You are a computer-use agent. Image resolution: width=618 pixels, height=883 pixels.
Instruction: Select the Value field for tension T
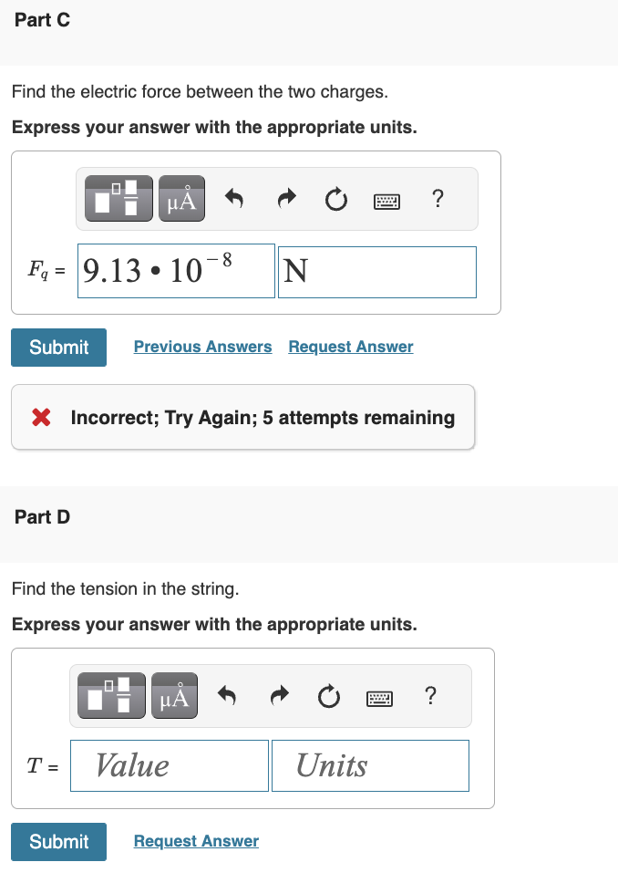click(x=169, y=765)
